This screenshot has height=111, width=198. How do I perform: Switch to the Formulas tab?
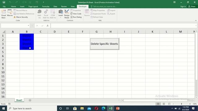point(46,6)
